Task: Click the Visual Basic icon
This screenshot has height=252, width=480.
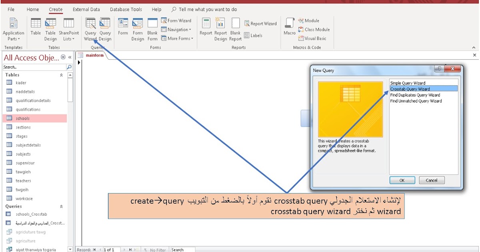Action: (x=314, y=38)
